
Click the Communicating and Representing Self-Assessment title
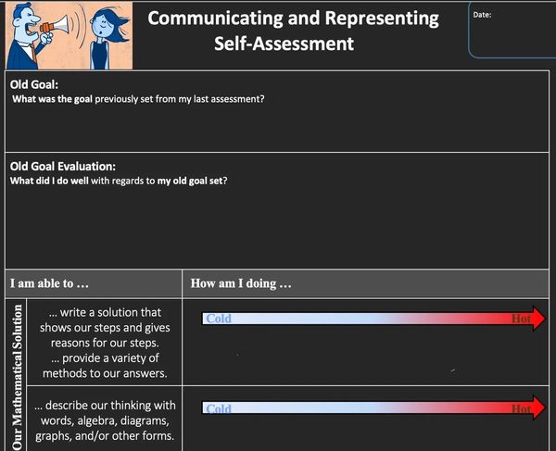point(293,31)
